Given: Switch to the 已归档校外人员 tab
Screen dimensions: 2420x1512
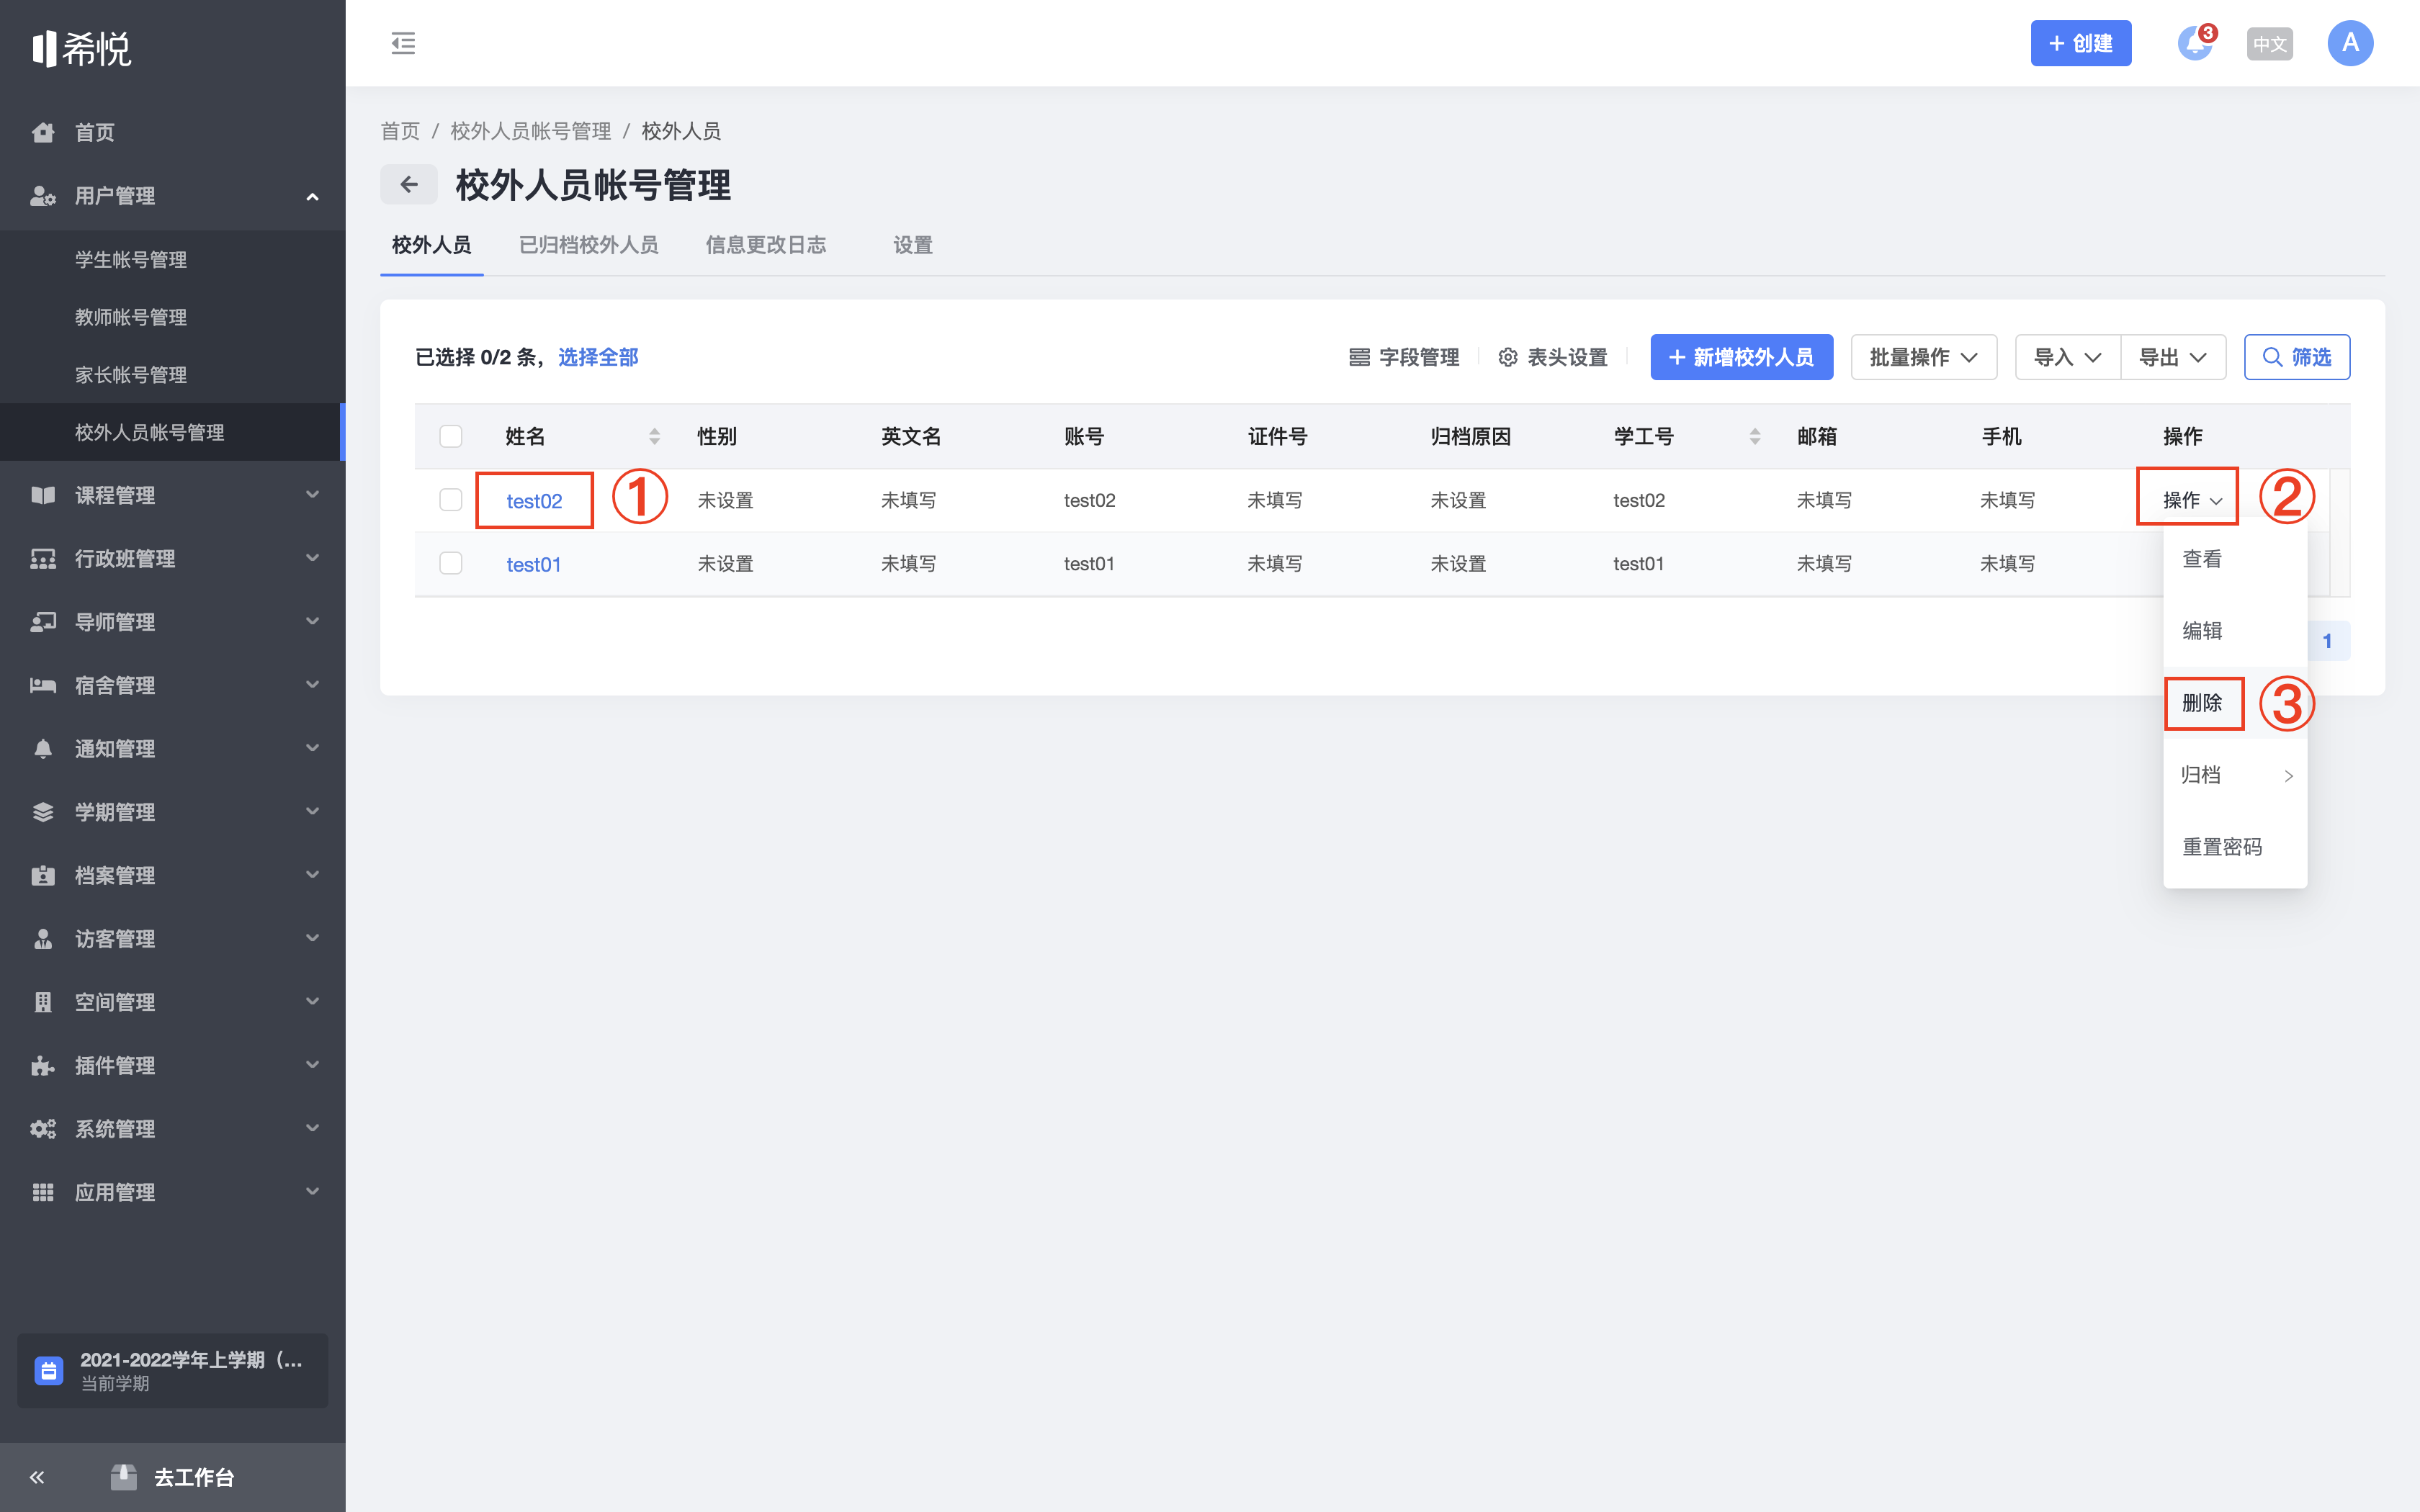Looking at the screenshot, I should 588,245.
